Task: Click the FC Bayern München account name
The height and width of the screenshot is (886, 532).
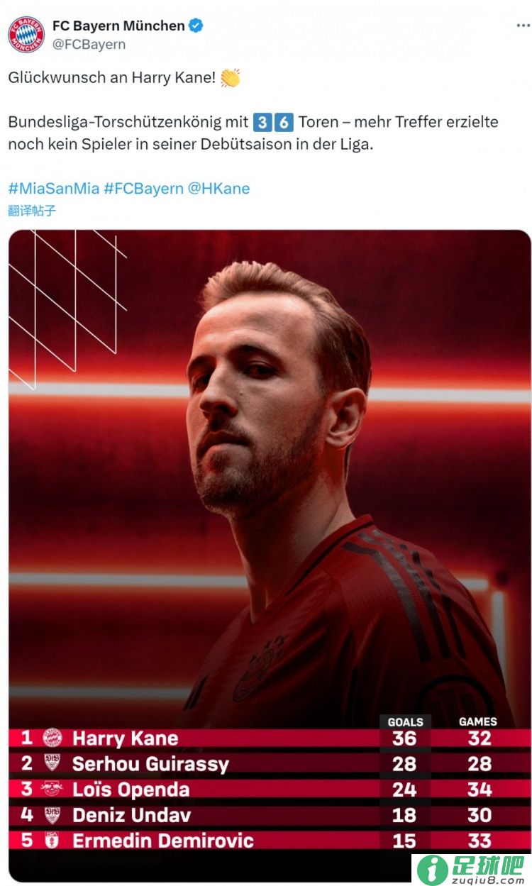Action: point(118,26)
